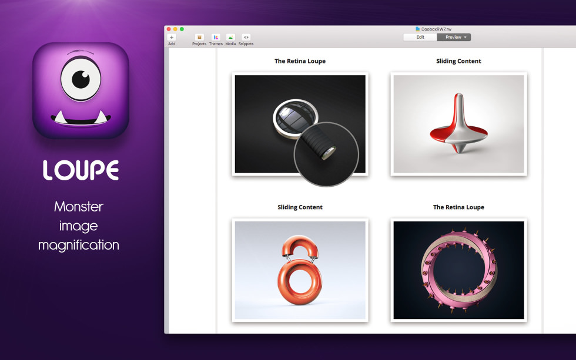Click the DooboxRW7.rw document icon in title bar
The width and height of the screenshot is (576, 360).
(418, 29)
